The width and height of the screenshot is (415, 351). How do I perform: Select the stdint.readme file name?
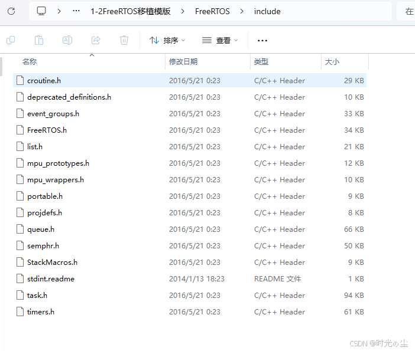tap(51, 278)
